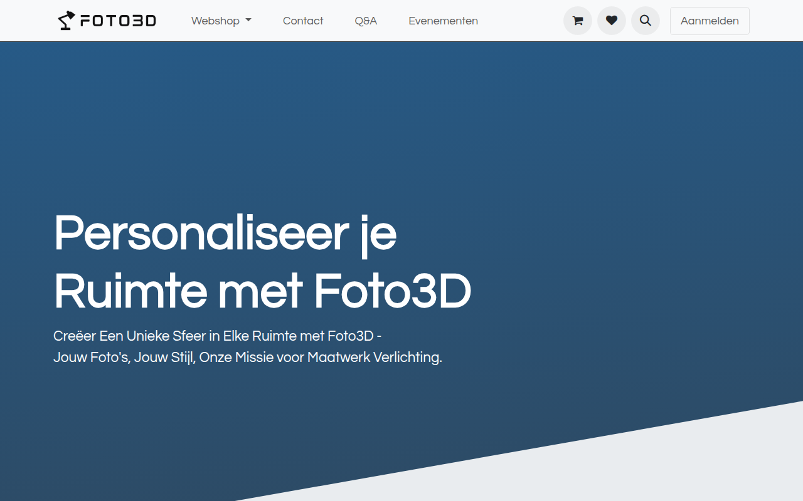Click the Aanmelden button

pyautogui.click(x=710, y=21)
